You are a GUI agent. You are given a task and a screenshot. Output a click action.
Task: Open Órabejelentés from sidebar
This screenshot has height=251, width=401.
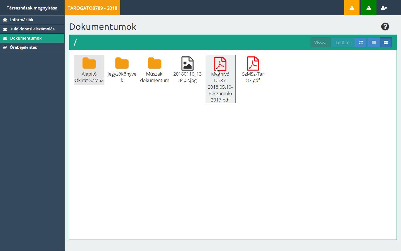[x=23, y=47]
